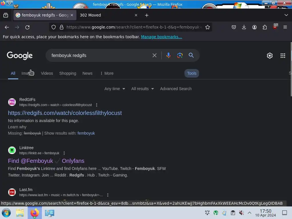Click the Firefox taskbar icon
The image size is (292, 219).
35,213
